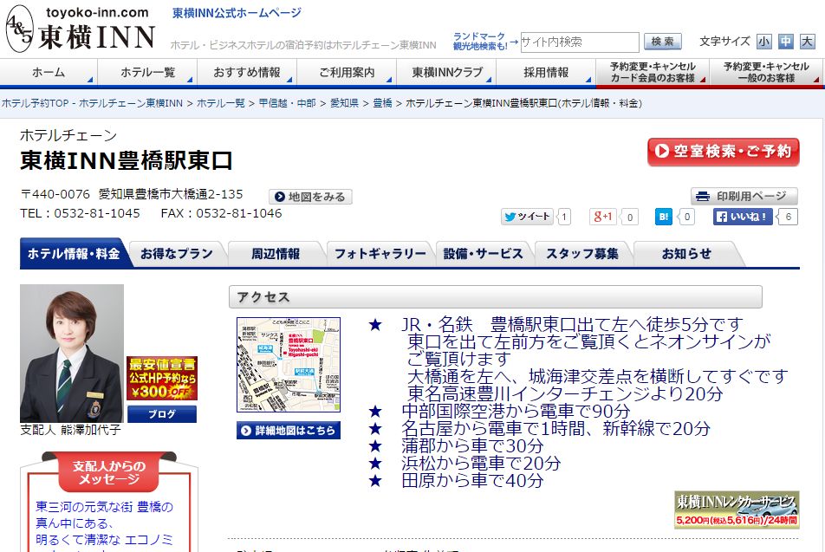The width and height of the screenshot is (825, 552).
Task: Click the address 愛知県豊橋市大橋通2-135
Action: (x=171, y=194)
